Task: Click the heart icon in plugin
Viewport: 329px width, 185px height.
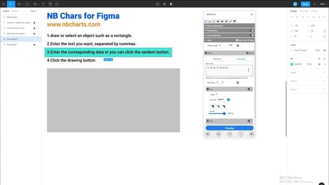Action: [234, 22]
